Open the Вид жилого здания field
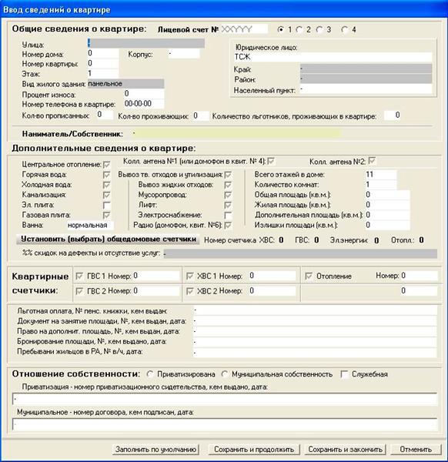448x462 pixels. 125,84
